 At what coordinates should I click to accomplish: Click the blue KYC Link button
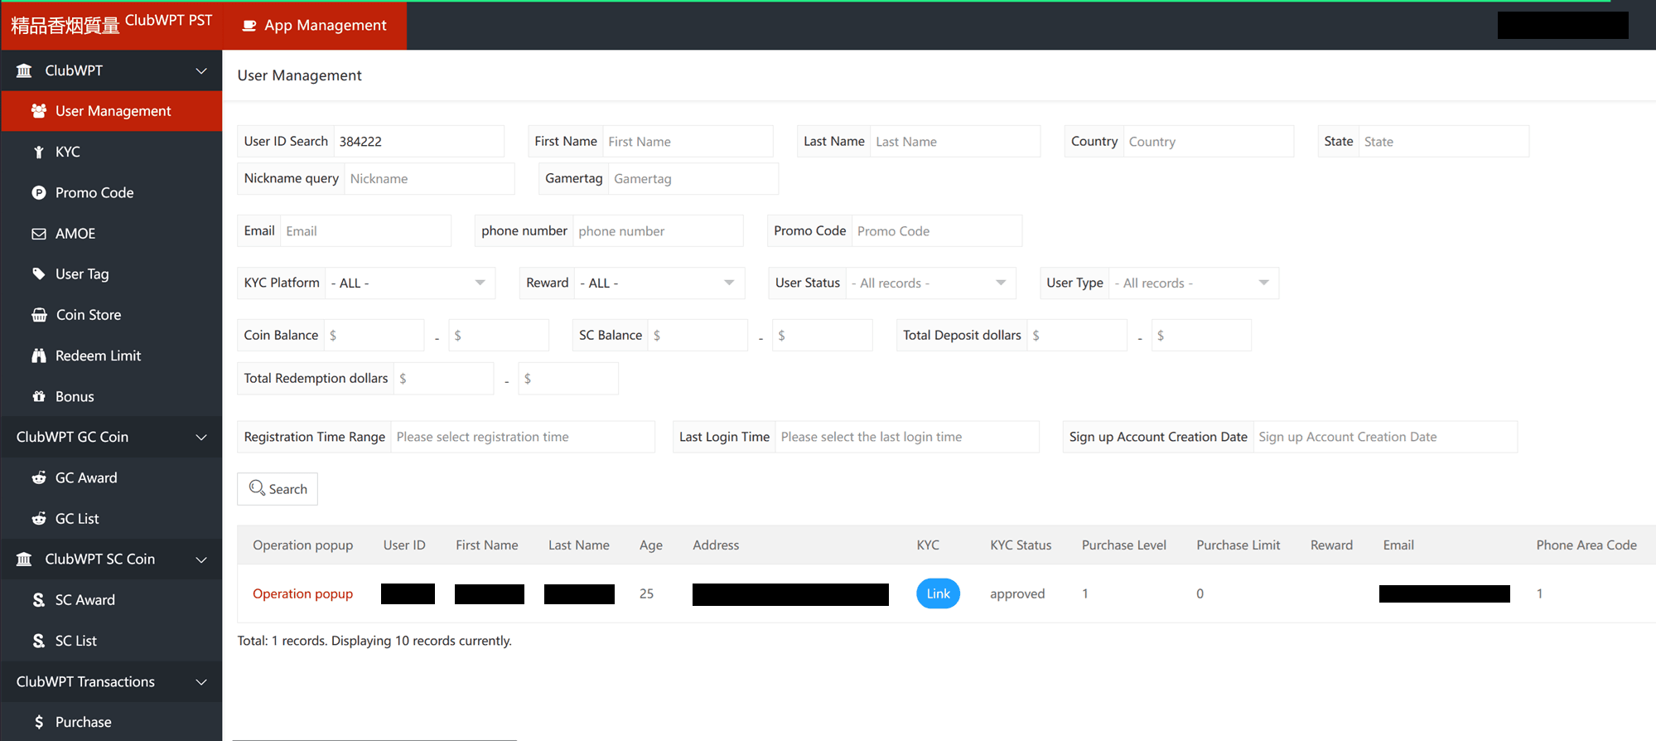click(x=938, y=593)
